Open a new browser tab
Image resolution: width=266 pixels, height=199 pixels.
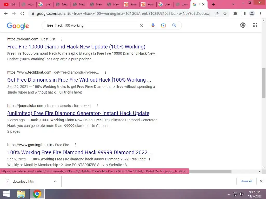(213, 4)
